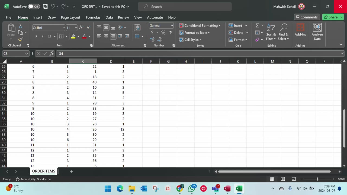
Task: Click the Redo arrow icon
Action: (63, 6)
